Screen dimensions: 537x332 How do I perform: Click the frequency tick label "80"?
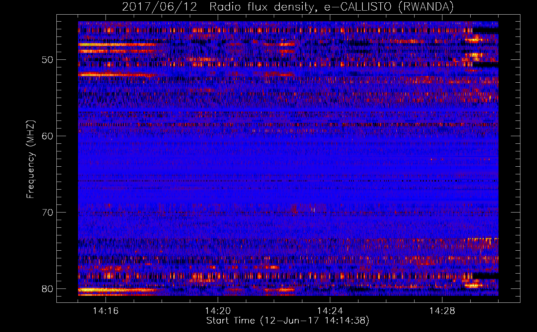(47, 289)
